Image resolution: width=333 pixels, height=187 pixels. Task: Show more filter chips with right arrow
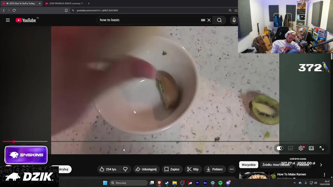pos(321,165)
